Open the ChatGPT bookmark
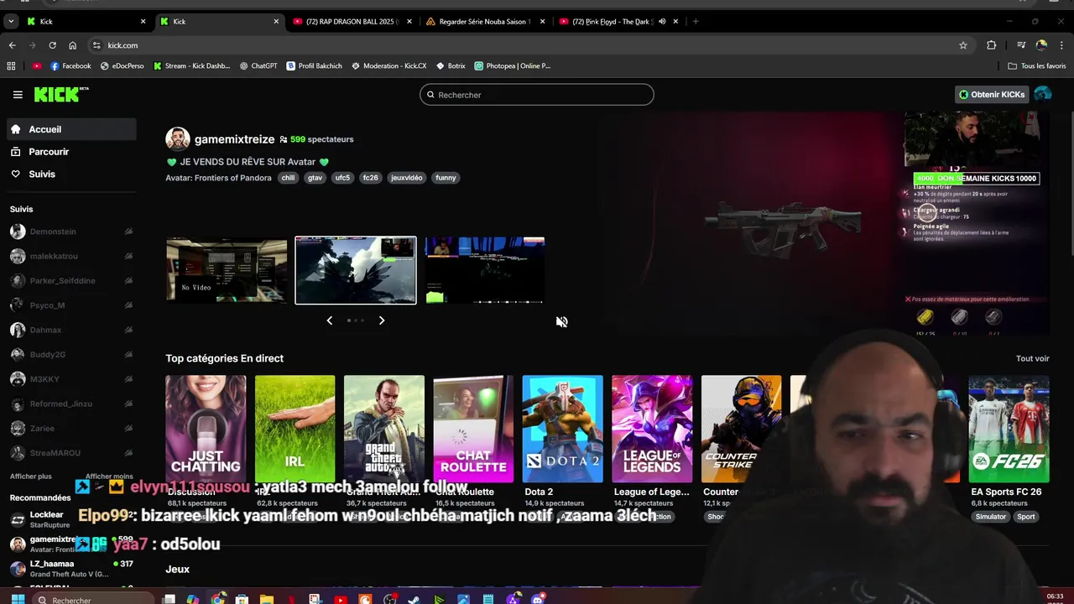1074x604 pixels. coord(258,65)
